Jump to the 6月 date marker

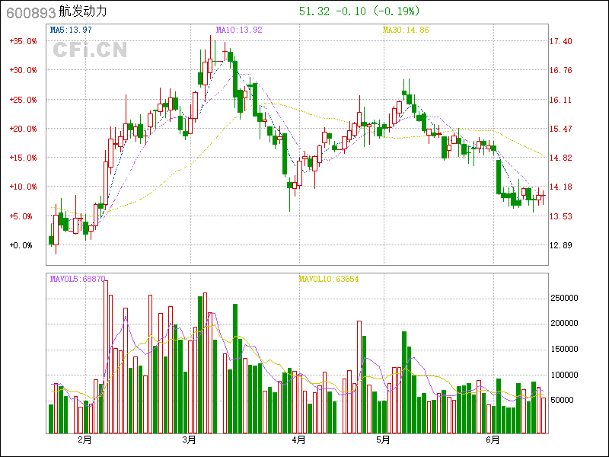tap(493, 439)
